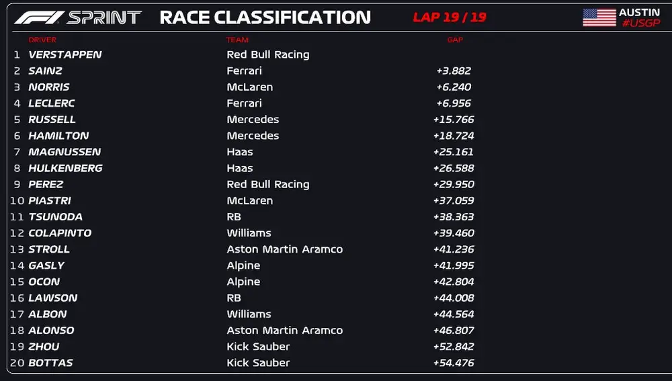Click the F1 Sprint logo

click(78, 17)
